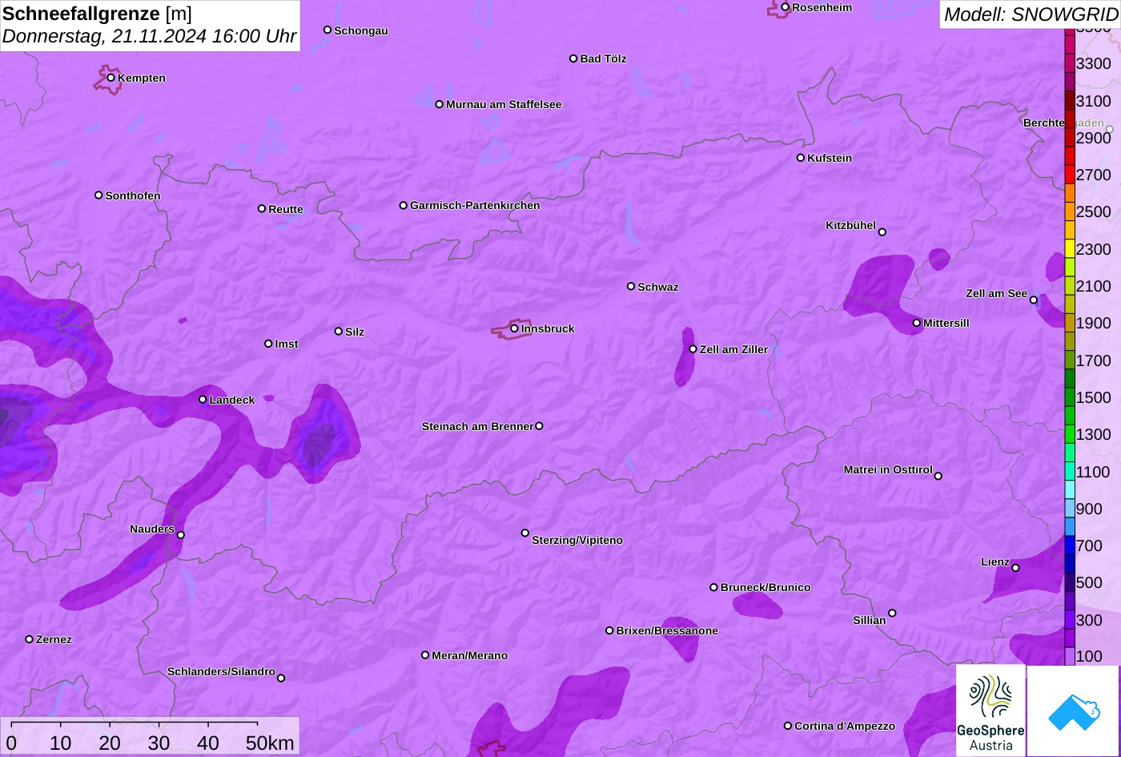This screenshot has width=1121, height=757.
Task: Select the Reutte location dot
Action: 261,208
